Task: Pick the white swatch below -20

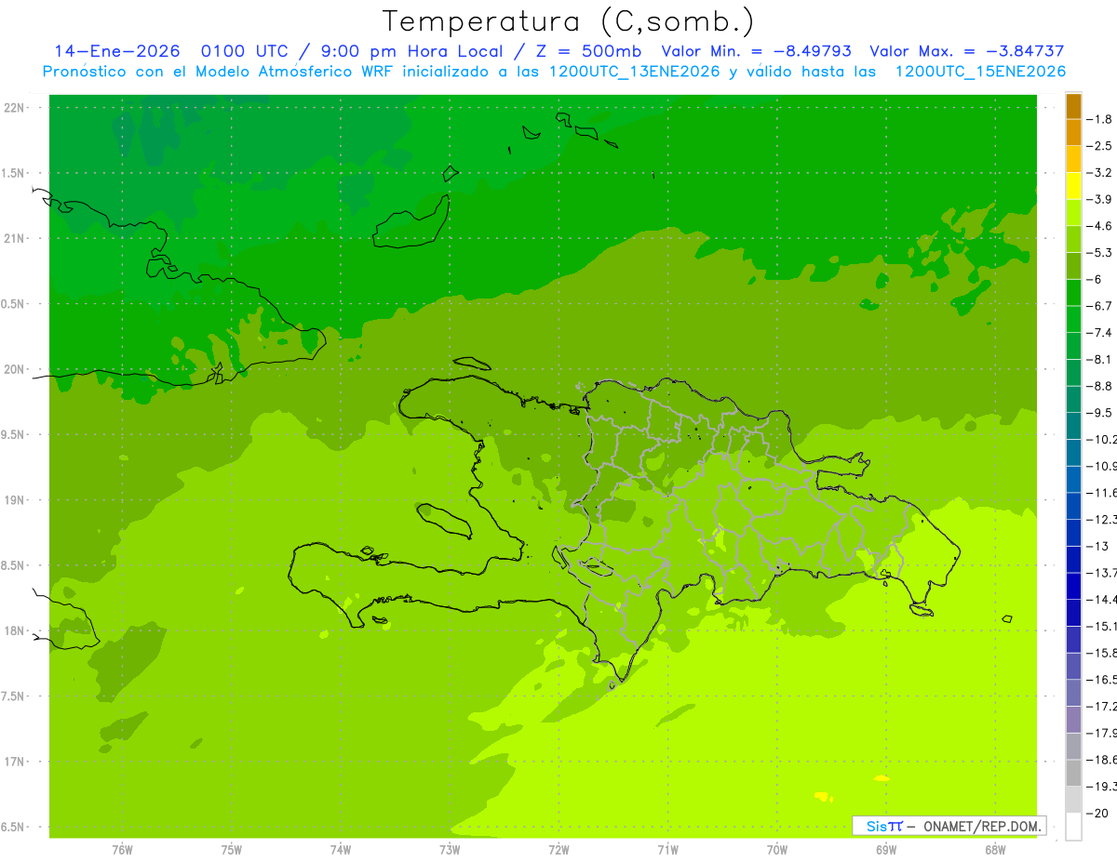Action: pos(1073,827)
